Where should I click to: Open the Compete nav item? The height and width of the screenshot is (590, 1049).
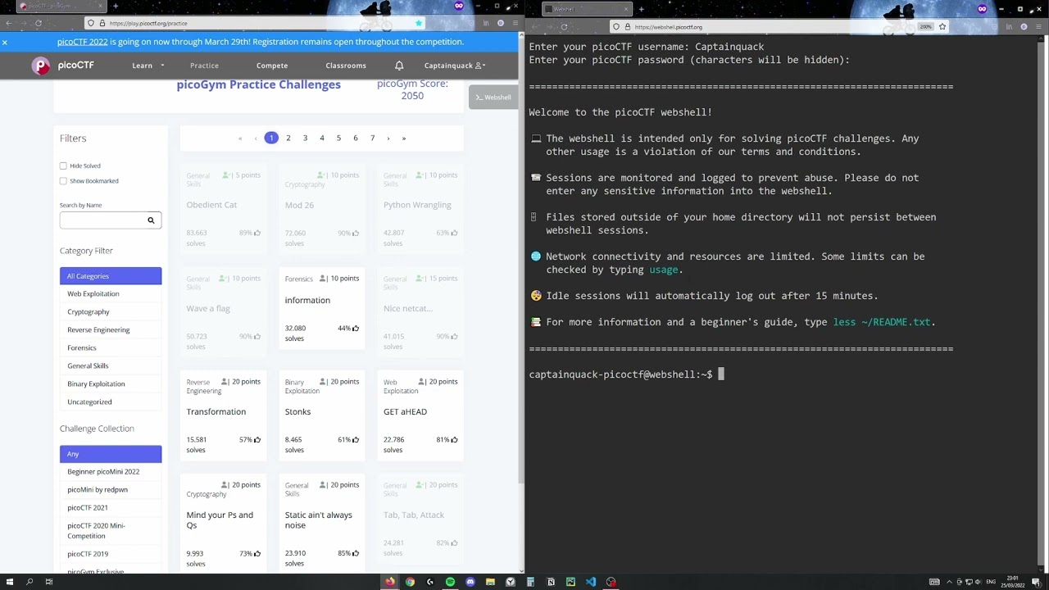pyautogui.click(x=272, y=66)
